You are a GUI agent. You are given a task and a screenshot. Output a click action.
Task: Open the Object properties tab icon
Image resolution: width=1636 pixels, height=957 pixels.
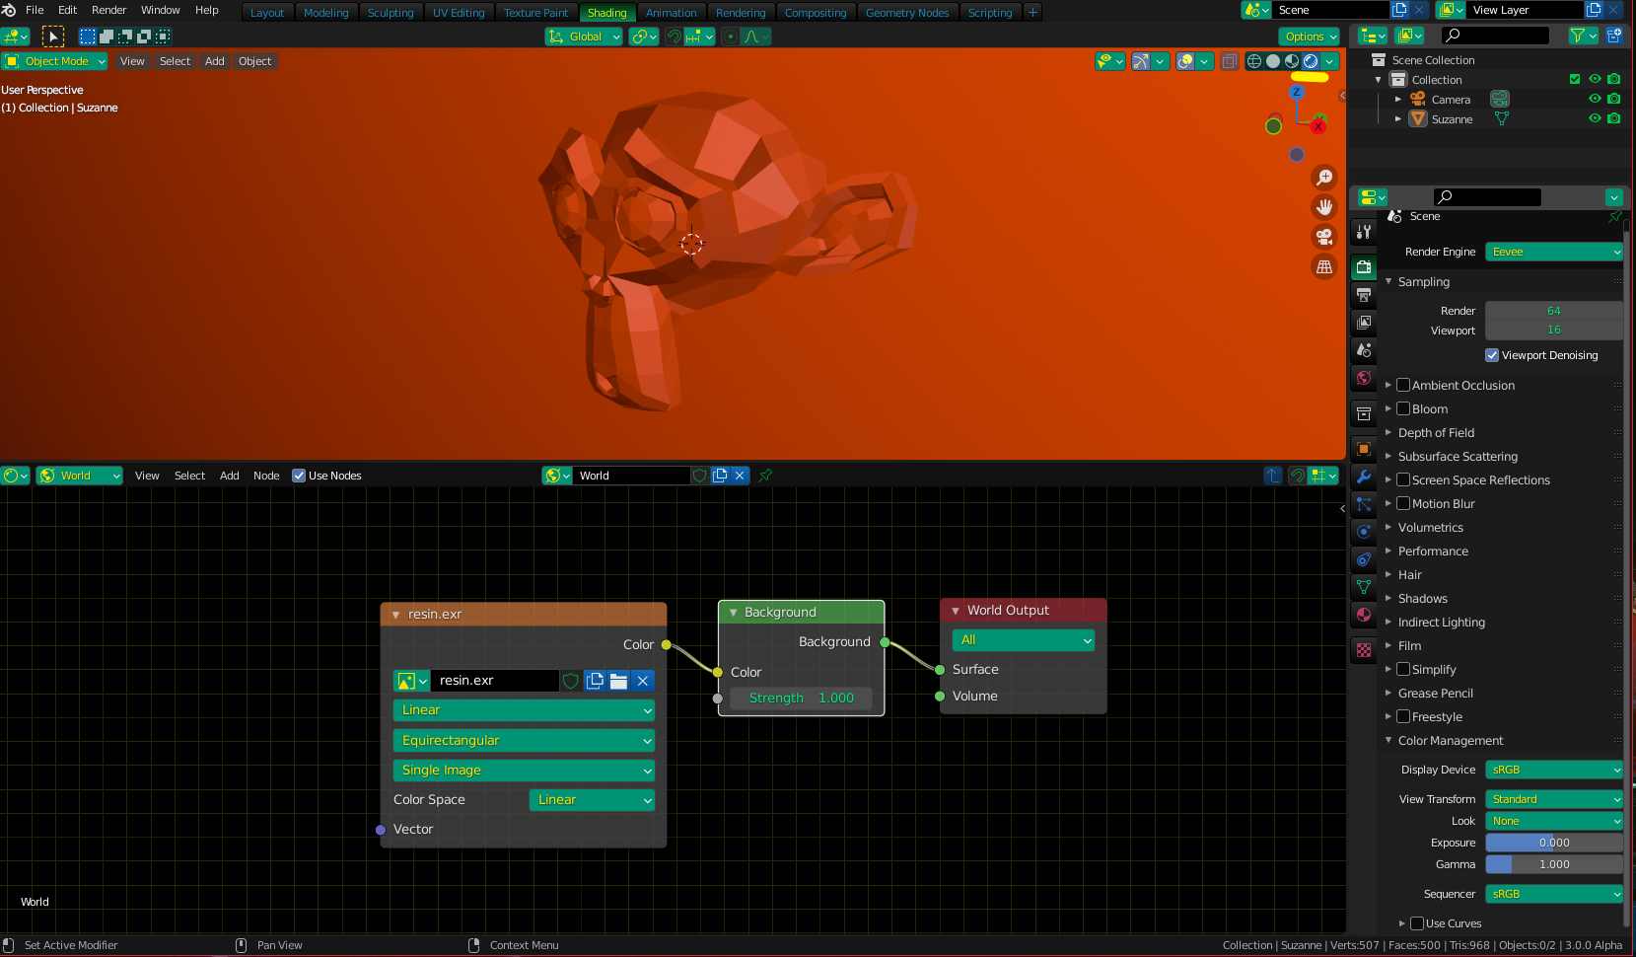pyautogui.click(x=1364, y=449)
